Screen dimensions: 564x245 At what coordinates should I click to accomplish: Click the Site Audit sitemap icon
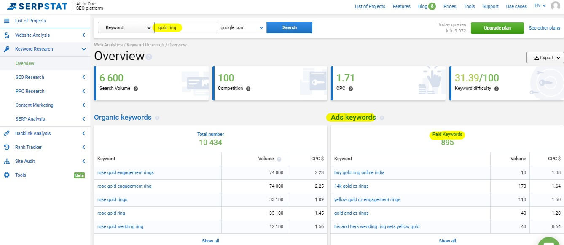coord(7,161)
